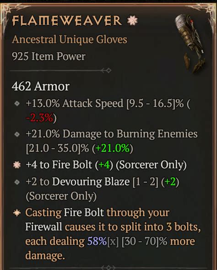Click the 925 Item Power text
This screenshot has width=217, height=270.
pos(49,56)
